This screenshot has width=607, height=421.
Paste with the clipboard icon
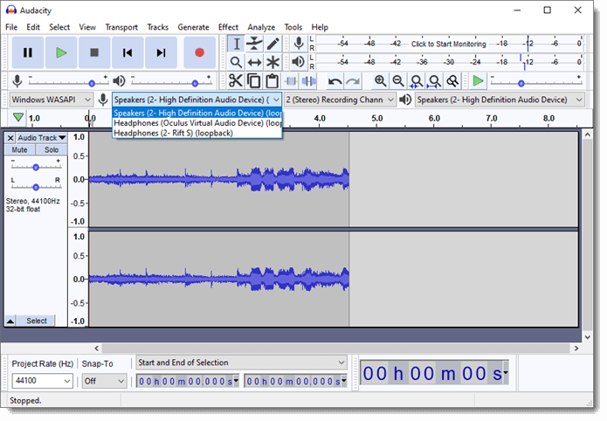[x=272, y=81]
